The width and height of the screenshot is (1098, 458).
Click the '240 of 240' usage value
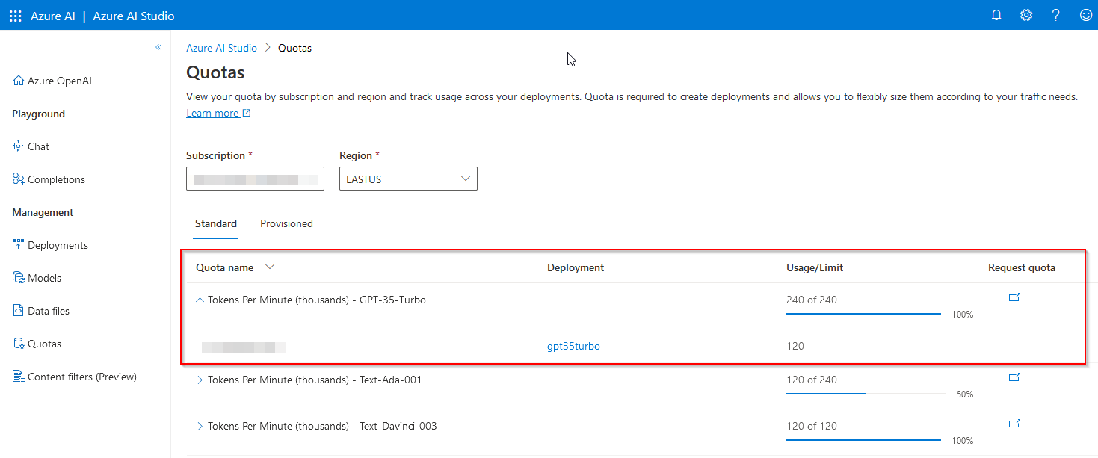point(812,300)
